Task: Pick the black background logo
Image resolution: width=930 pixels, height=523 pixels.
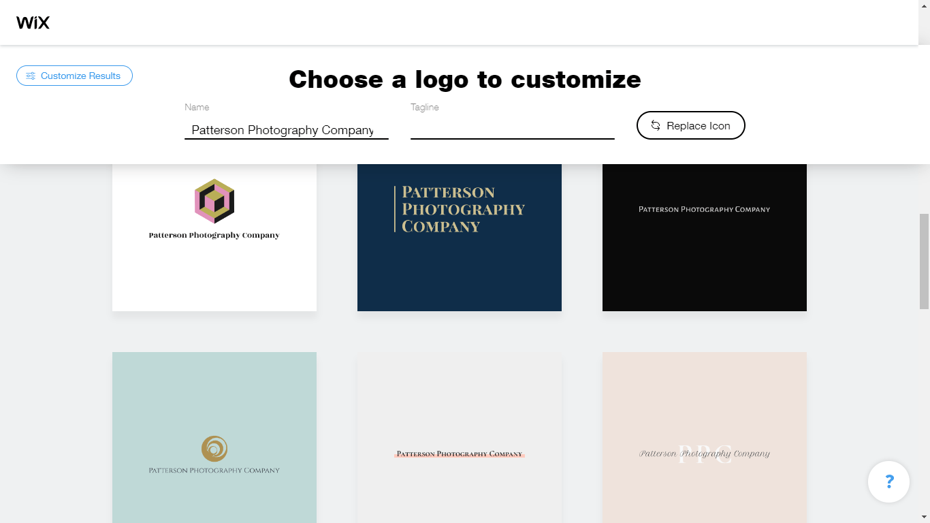Action: click(x=705, y=237)
